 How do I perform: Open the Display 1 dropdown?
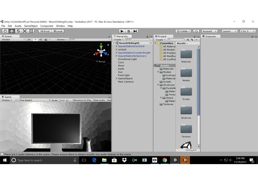pyautogui.click(x=9, y=100)
